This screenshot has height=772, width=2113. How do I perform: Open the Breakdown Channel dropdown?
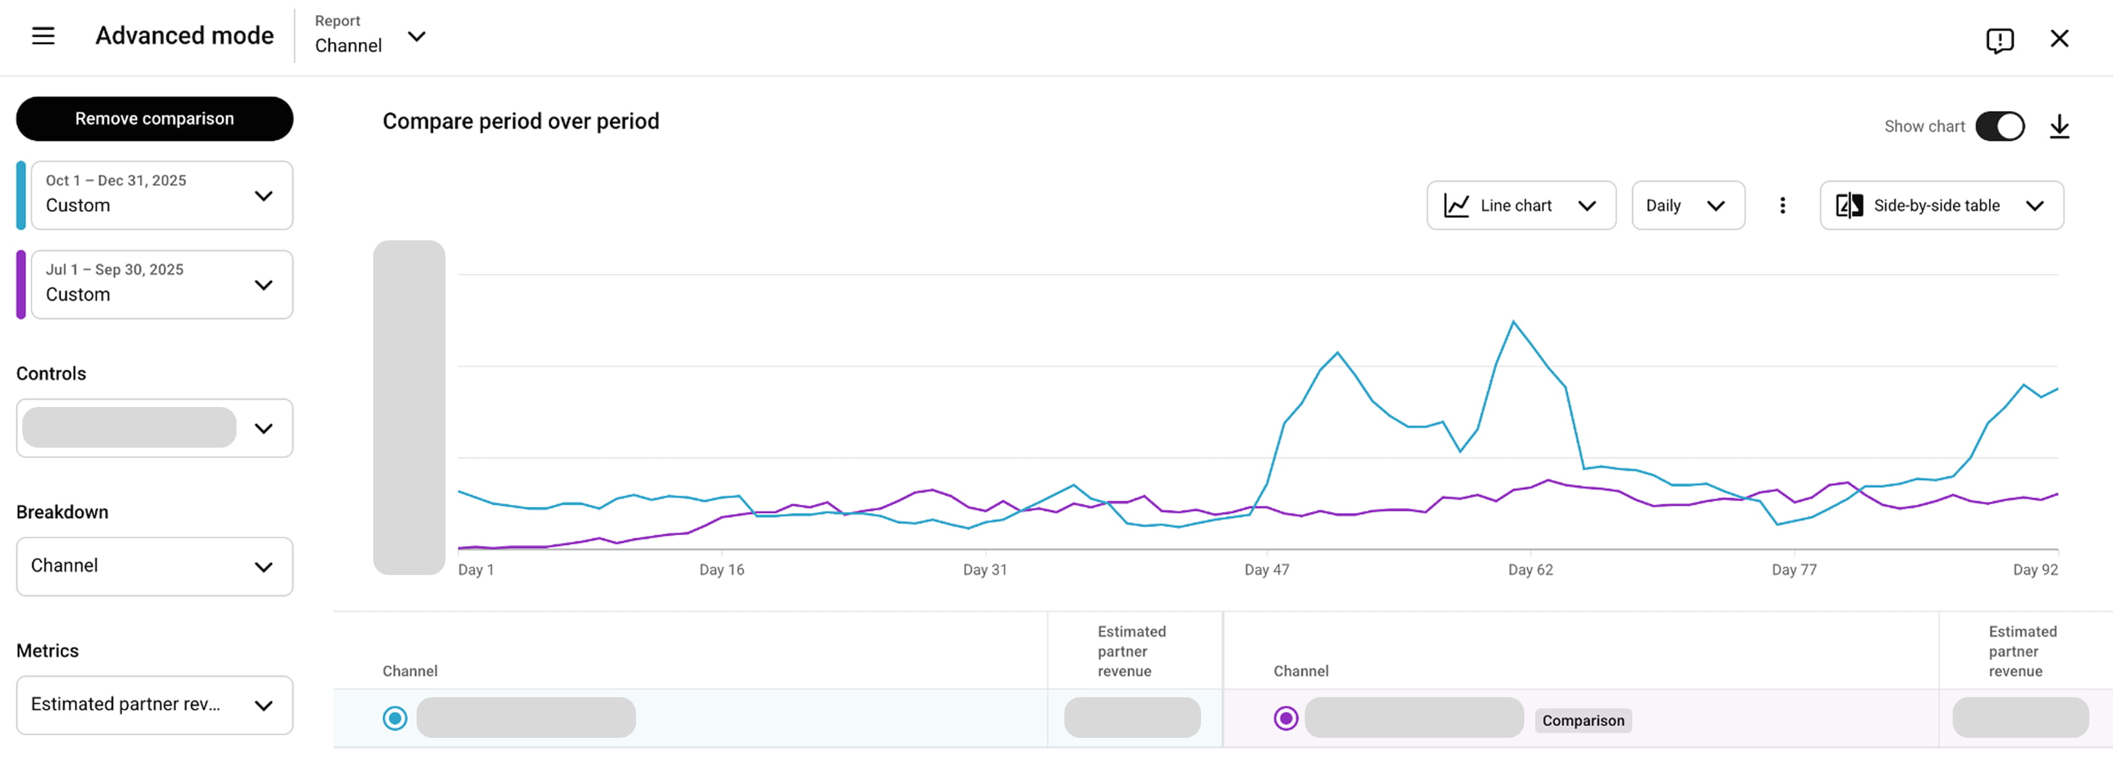pos(154,565)
